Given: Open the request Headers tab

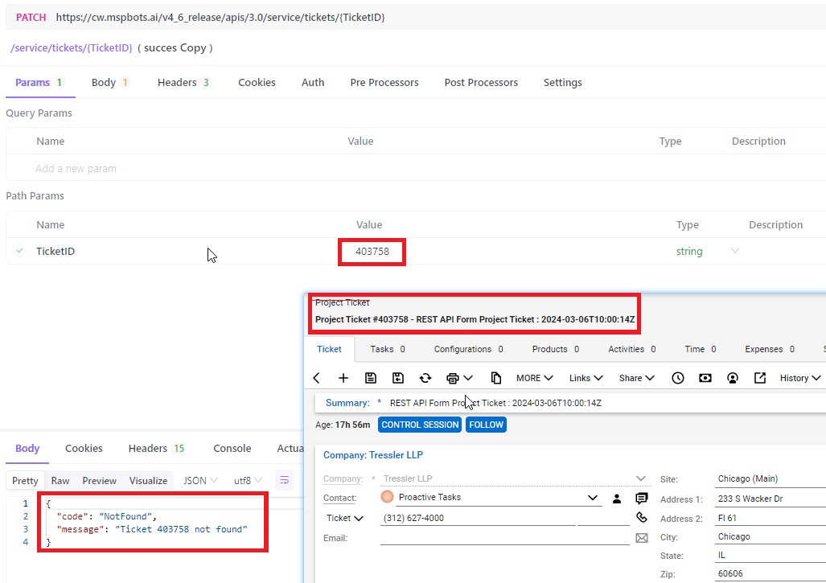Looking at the screenshot, I should coord(183,82).
